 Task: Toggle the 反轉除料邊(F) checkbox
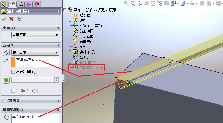[x=13, y=72]
